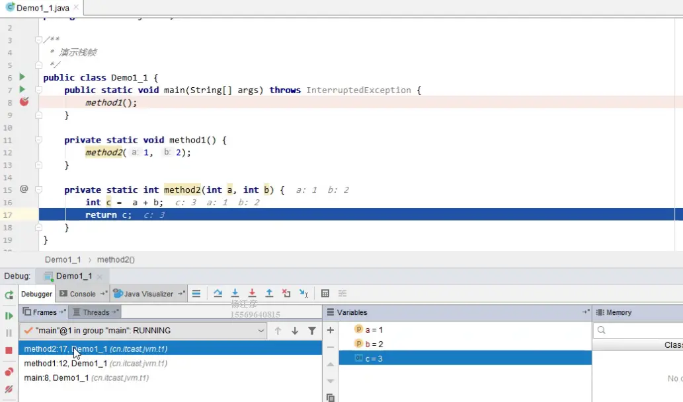Toggle Mute Breakpoints
The width and height of the screenshot is (683, 402).
9,389
